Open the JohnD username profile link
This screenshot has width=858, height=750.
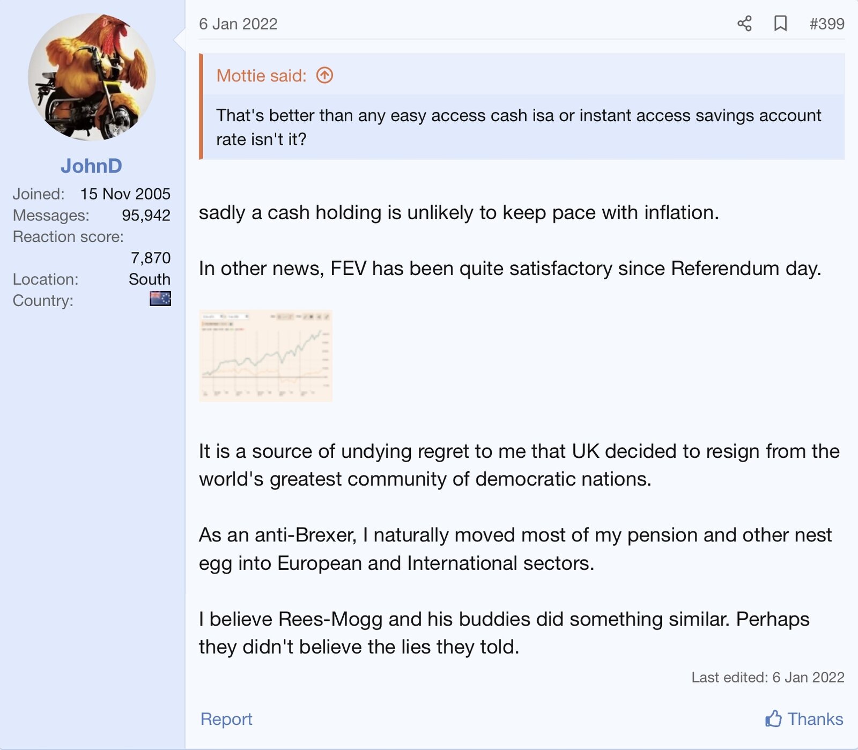click(91, 166)
